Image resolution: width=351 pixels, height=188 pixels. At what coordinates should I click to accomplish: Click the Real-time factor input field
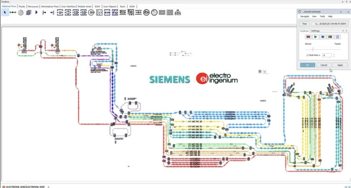[x=327, y=55]
